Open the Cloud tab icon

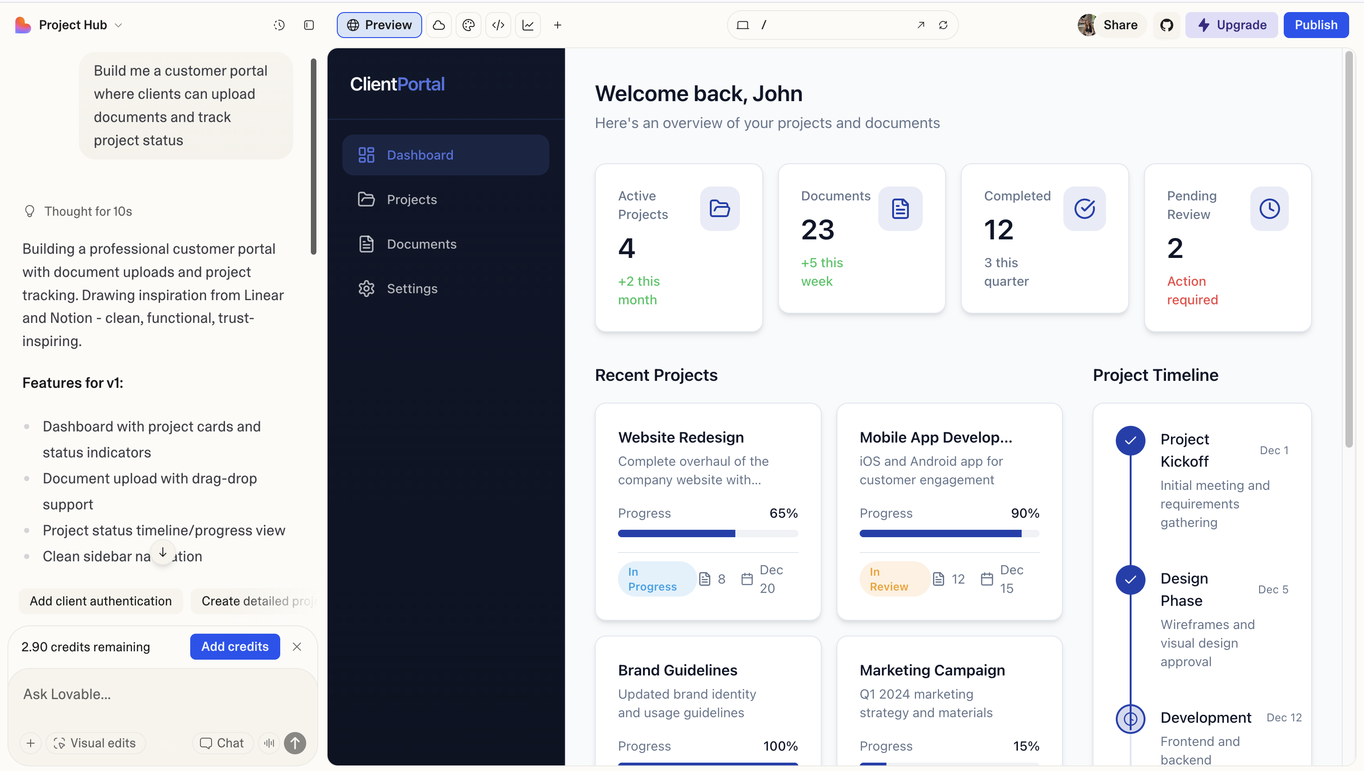coord(438,25)
